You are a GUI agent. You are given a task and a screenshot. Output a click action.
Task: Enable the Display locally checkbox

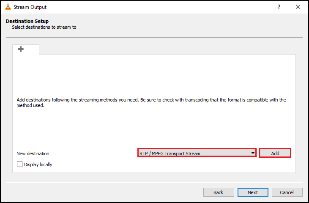pos(19,165)
